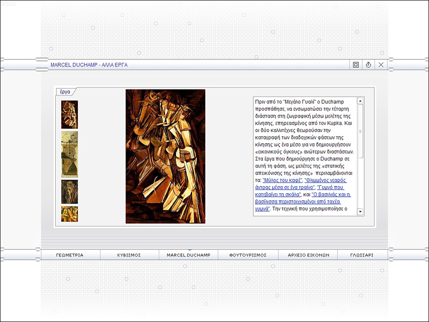Open the ΓΛΩΣΣΑΡΙ section
This screenshot has height=322, width=429.
click(361, 255)
